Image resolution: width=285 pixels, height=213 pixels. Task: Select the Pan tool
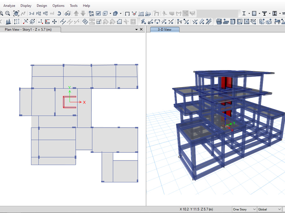tap(16, 13)
